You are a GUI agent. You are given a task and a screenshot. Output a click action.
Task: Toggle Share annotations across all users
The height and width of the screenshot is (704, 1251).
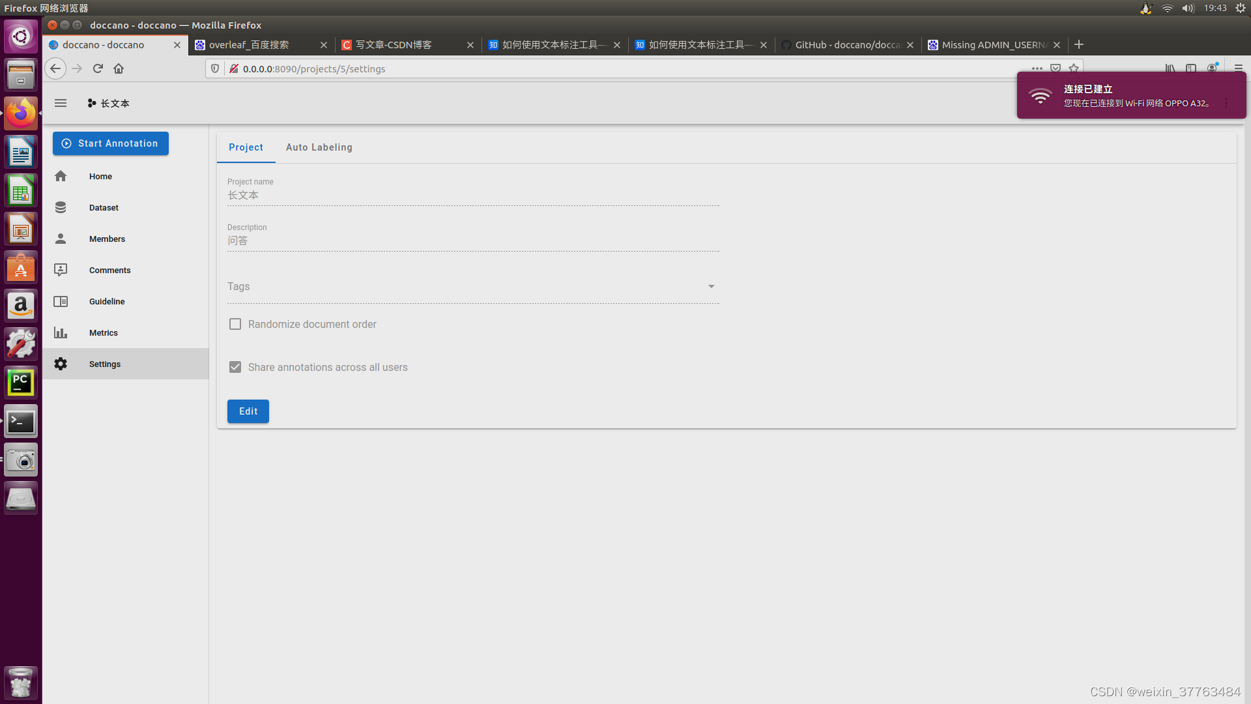click(235, 367)
